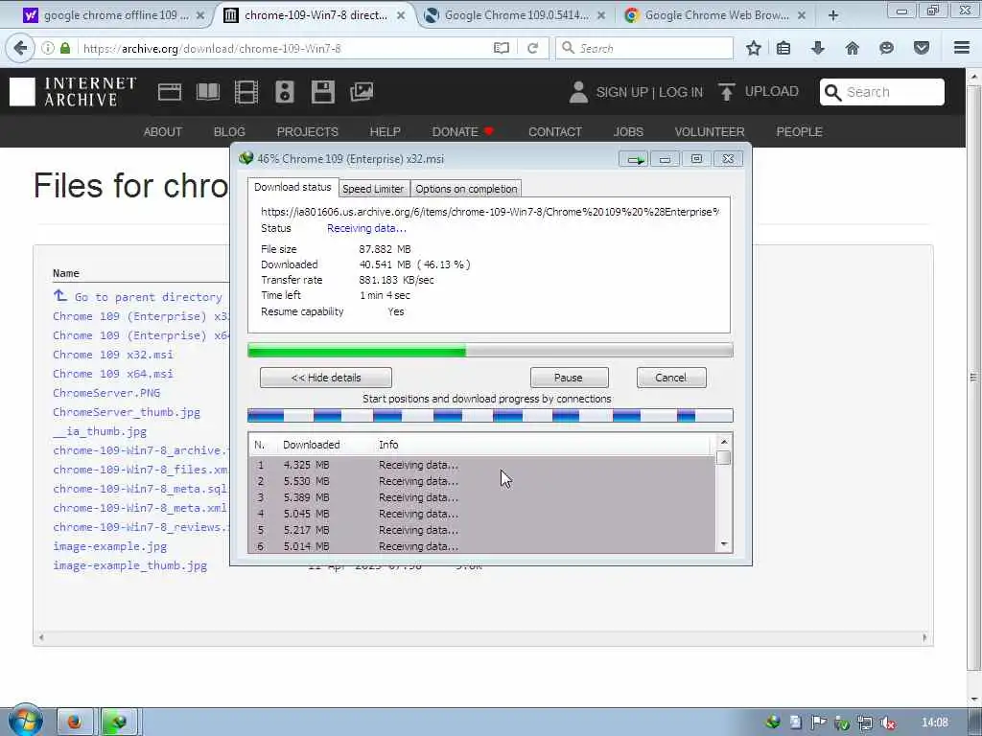982x736 pixels.
Task: Click SIGN UP link
Action: [621, 92]
